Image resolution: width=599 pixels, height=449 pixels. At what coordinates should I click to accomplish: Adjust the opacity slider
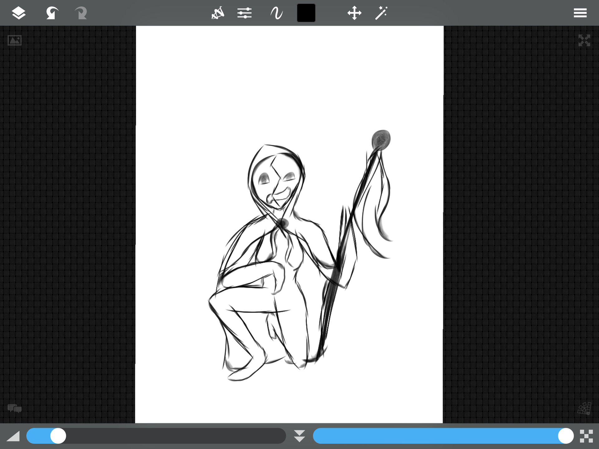[443, 436]
